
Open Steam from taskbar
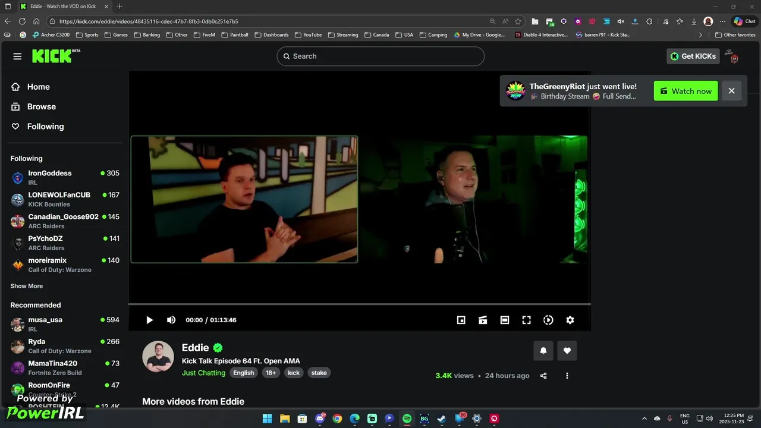(x=442, y=418)
